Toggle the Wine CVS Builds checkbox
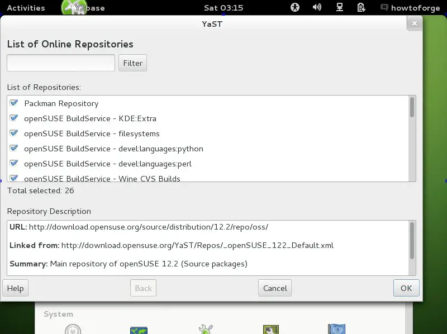 click(x=13, y=178)
